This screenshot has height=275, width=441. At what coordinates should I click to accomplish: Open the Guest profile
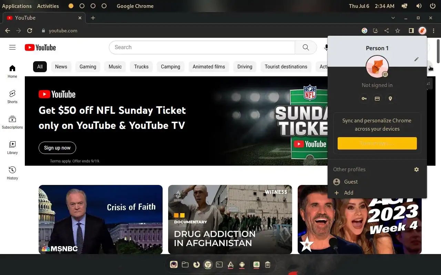coord(377,182)
